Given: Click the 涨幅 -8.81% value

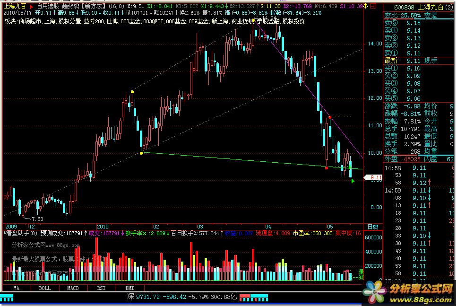Looking at the screenshot, I should click(410, 114).
